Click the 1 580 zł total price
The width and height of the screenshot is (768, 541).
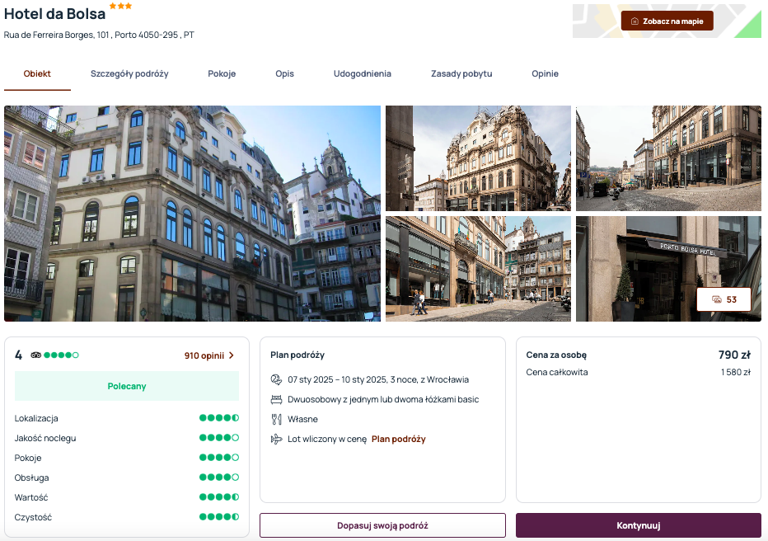(x=736, y=373)
